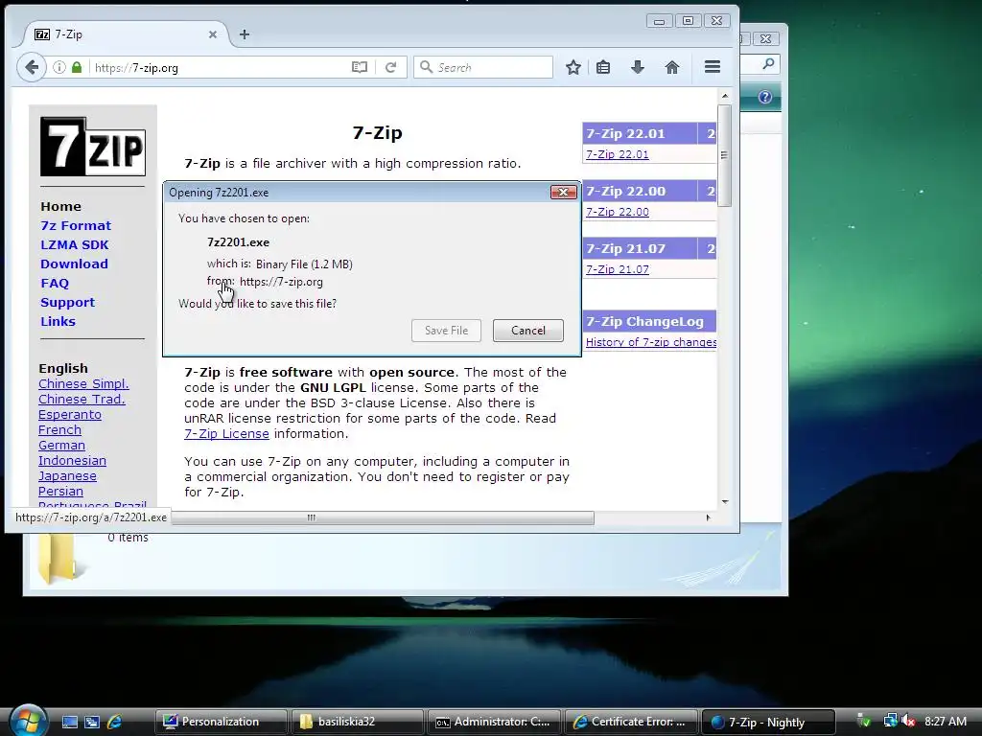Open the 7-Zip 21.07 news link

[x=617, y=269]
